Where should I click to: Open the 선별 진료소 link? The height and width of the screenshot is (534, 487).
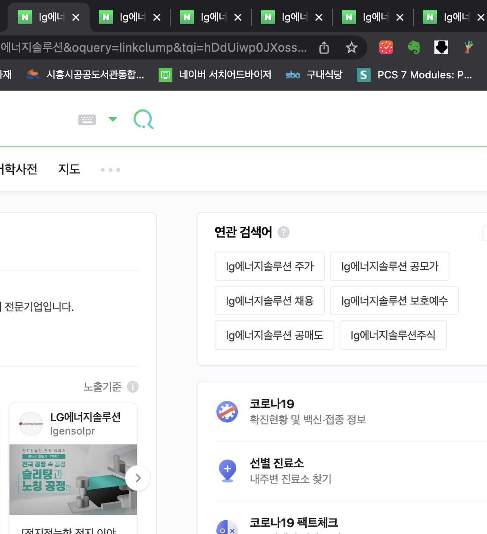277,463
